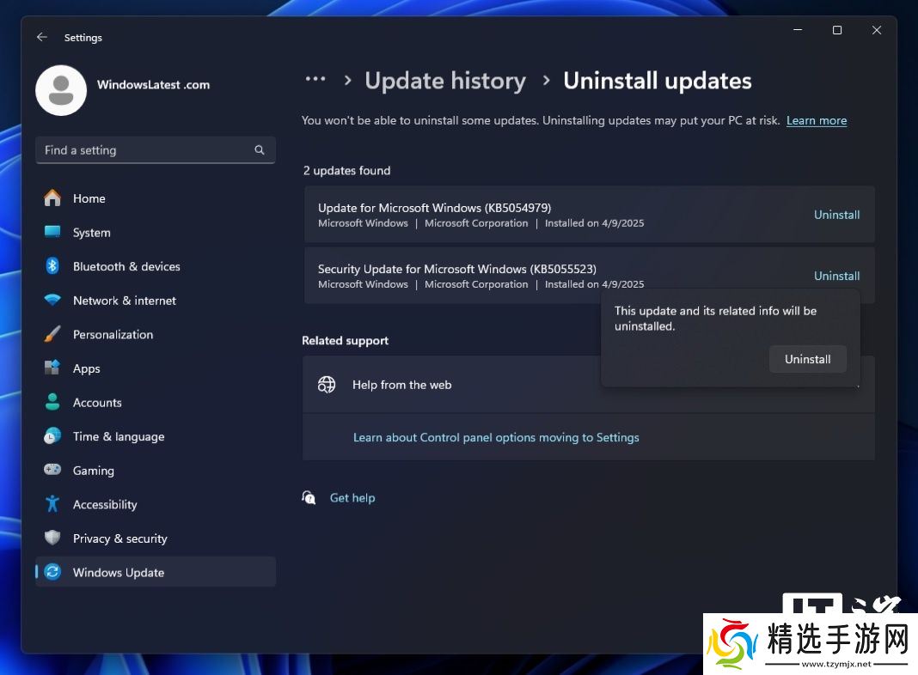Expand breadcrumb ellipsis menu
Image resolution: width=918 pixels, height=675 pixels.
coord(315,80)
